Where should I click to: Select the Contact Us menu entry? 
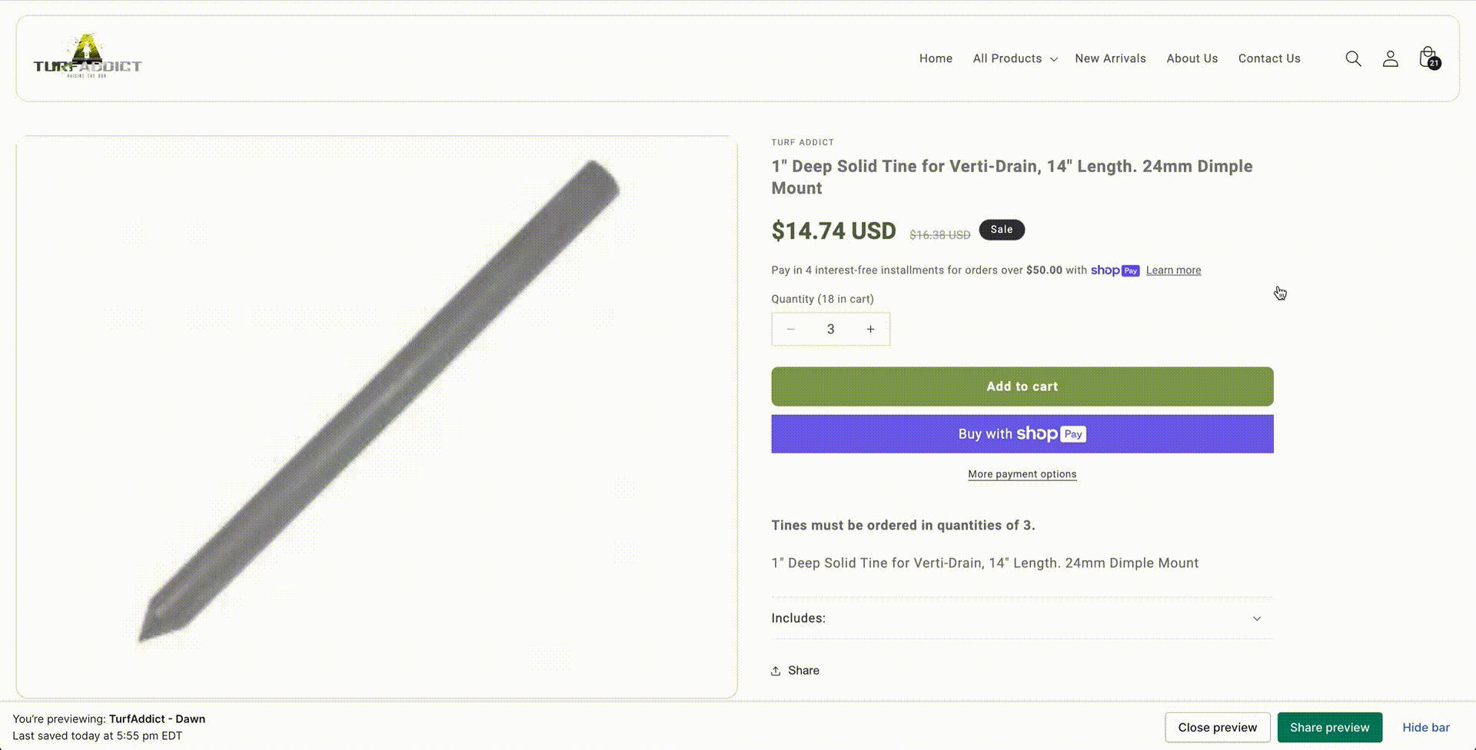pyautogui.click(x=1268, y=58)
